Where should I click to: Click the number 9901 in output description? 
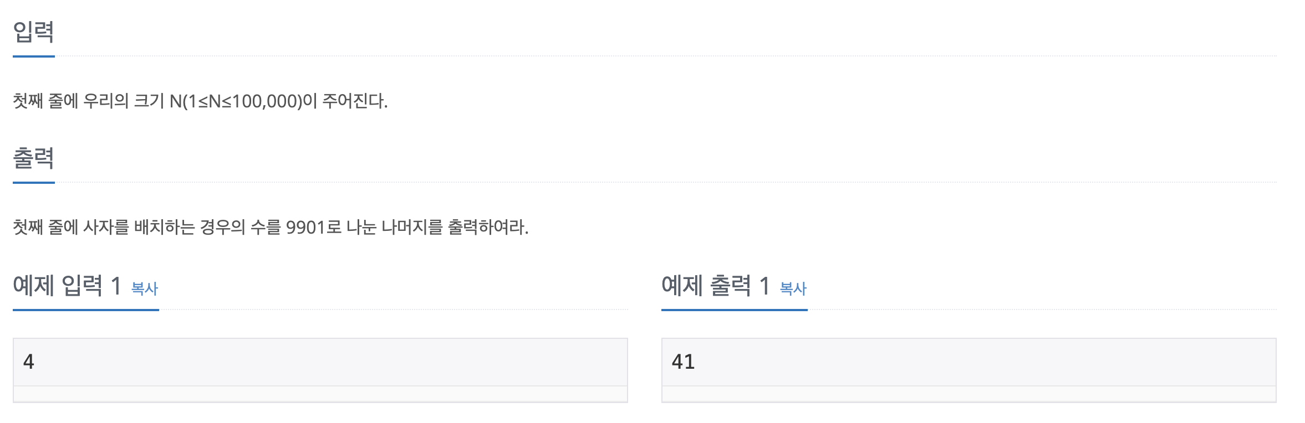[x=305, y=228]
